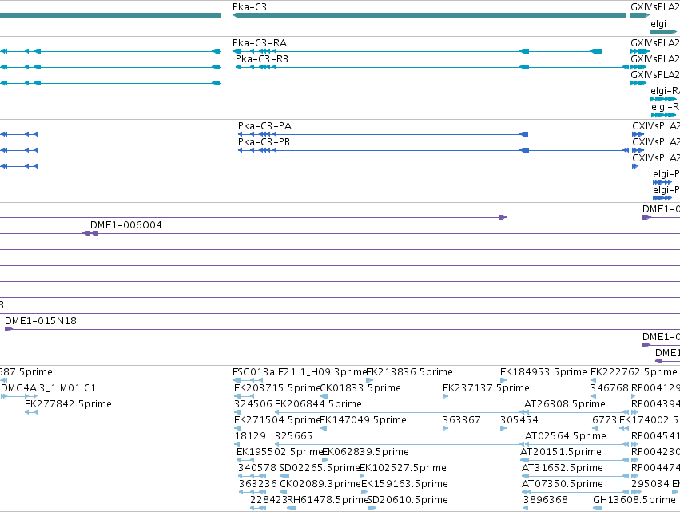Click the 324506 feature label
Screen dimensions: 680x512
tap(253, 404)
